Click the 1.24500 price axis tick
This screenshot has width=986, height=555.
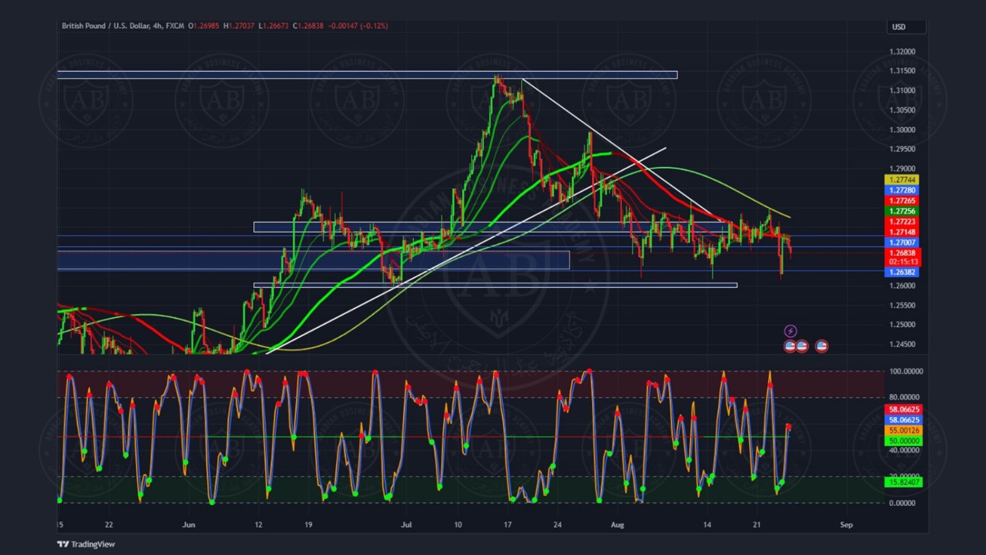[902, 344]
